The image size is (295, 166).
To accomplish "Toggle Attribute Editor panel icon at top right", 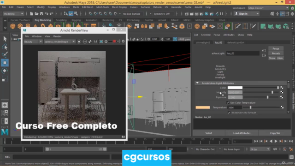I will click(x=283, y=14).
